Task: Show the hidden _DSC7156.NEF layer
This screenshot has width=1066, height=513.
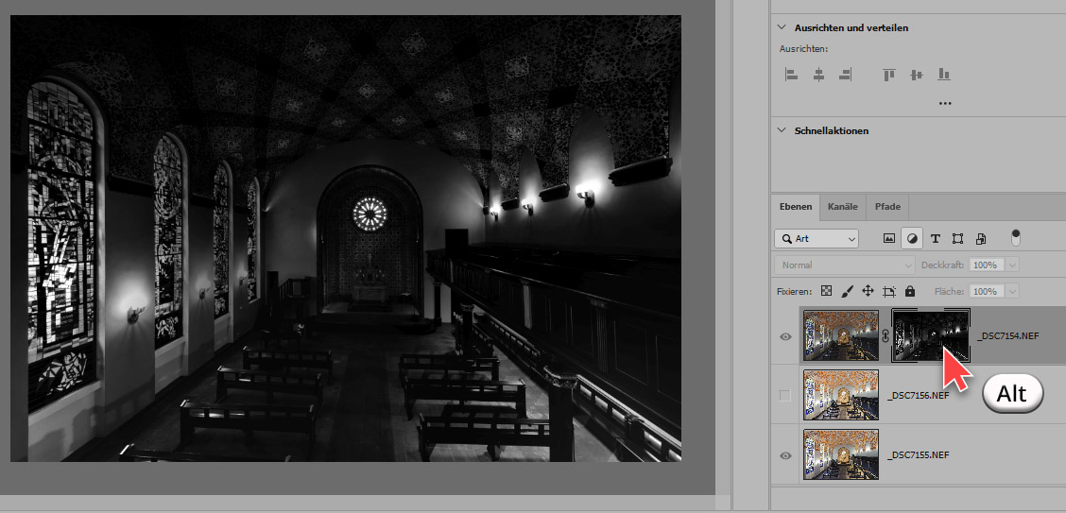Action: (785, 395)
